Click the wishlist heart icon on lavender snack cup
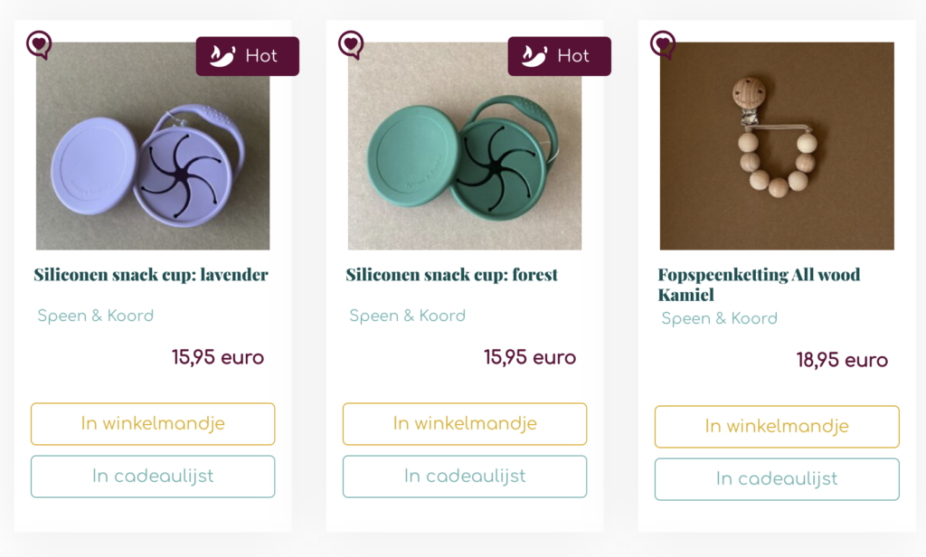The image size is (926, 557). click(39, 44)
